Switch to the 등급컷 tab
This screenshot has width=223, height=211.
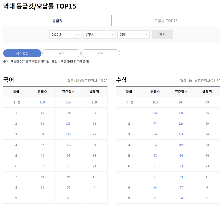(57, 21)
